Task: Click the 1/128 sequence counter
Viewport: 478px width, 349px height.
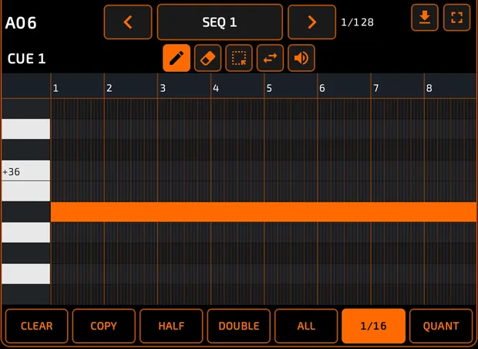Action: [357, 22]
